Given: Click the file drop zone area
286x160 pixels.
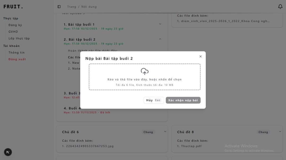Looking at the screenshot, I should click(145, 82).
